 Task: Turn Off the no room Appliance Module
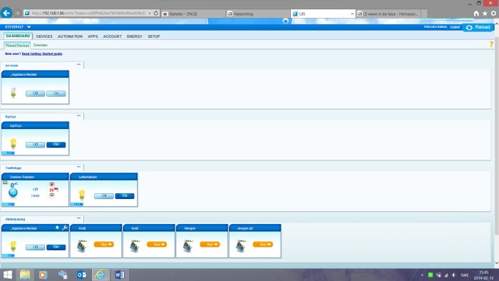coord(35,93)
